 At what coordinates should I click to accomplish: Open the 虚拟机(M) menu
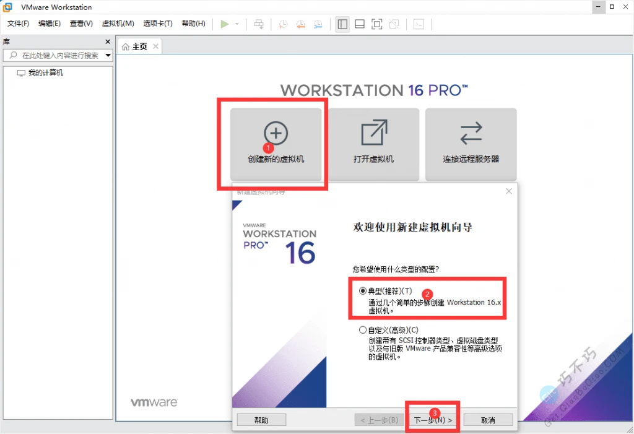click(118, 24)
